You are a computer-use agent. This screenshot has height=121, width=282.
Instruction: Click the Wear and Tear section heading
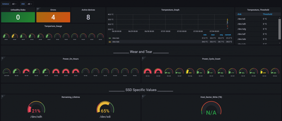tap(141, 52)
